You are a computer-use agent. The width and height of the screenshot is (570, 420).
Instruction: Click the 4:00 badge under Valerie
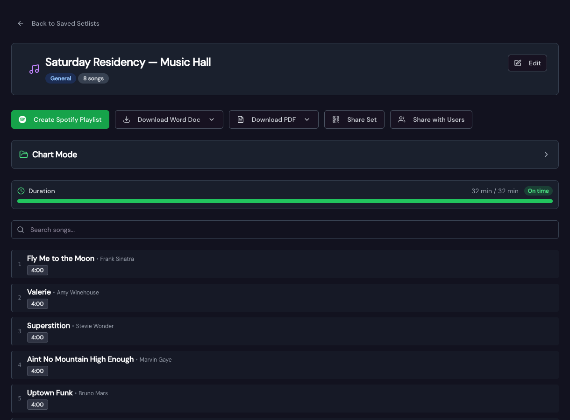click(37, 304)
